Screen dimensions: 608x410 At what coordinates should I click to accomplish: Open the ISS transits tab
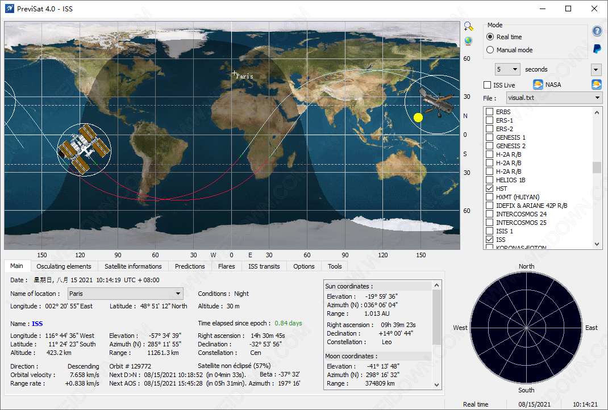pos(264,266)
